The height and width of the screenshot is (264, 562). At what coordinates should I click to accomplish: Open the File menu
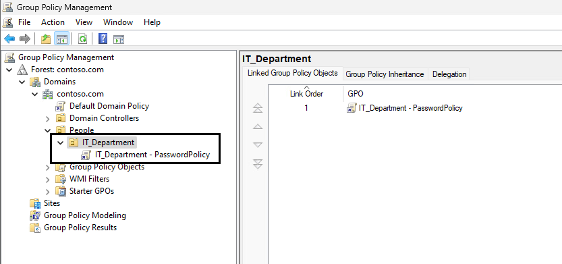[x=24, y=22]
